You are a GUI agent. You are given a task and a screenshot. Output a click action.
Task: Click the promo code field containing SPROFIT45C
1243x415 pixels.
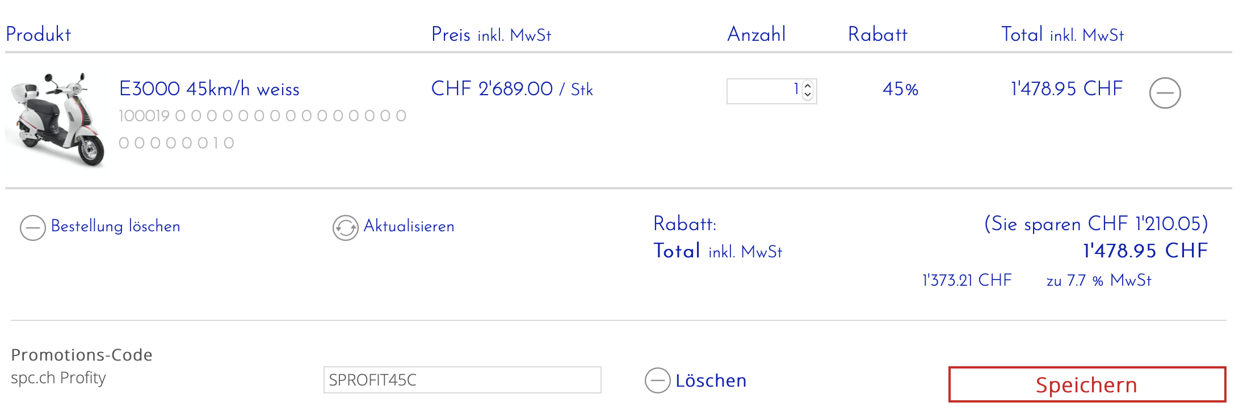pos(462,380)
